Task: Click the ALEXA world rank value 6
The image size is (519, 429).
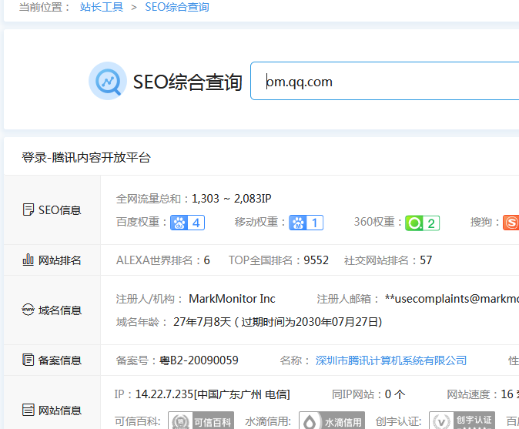Action: pyautogui.click(x=206, y=260)
